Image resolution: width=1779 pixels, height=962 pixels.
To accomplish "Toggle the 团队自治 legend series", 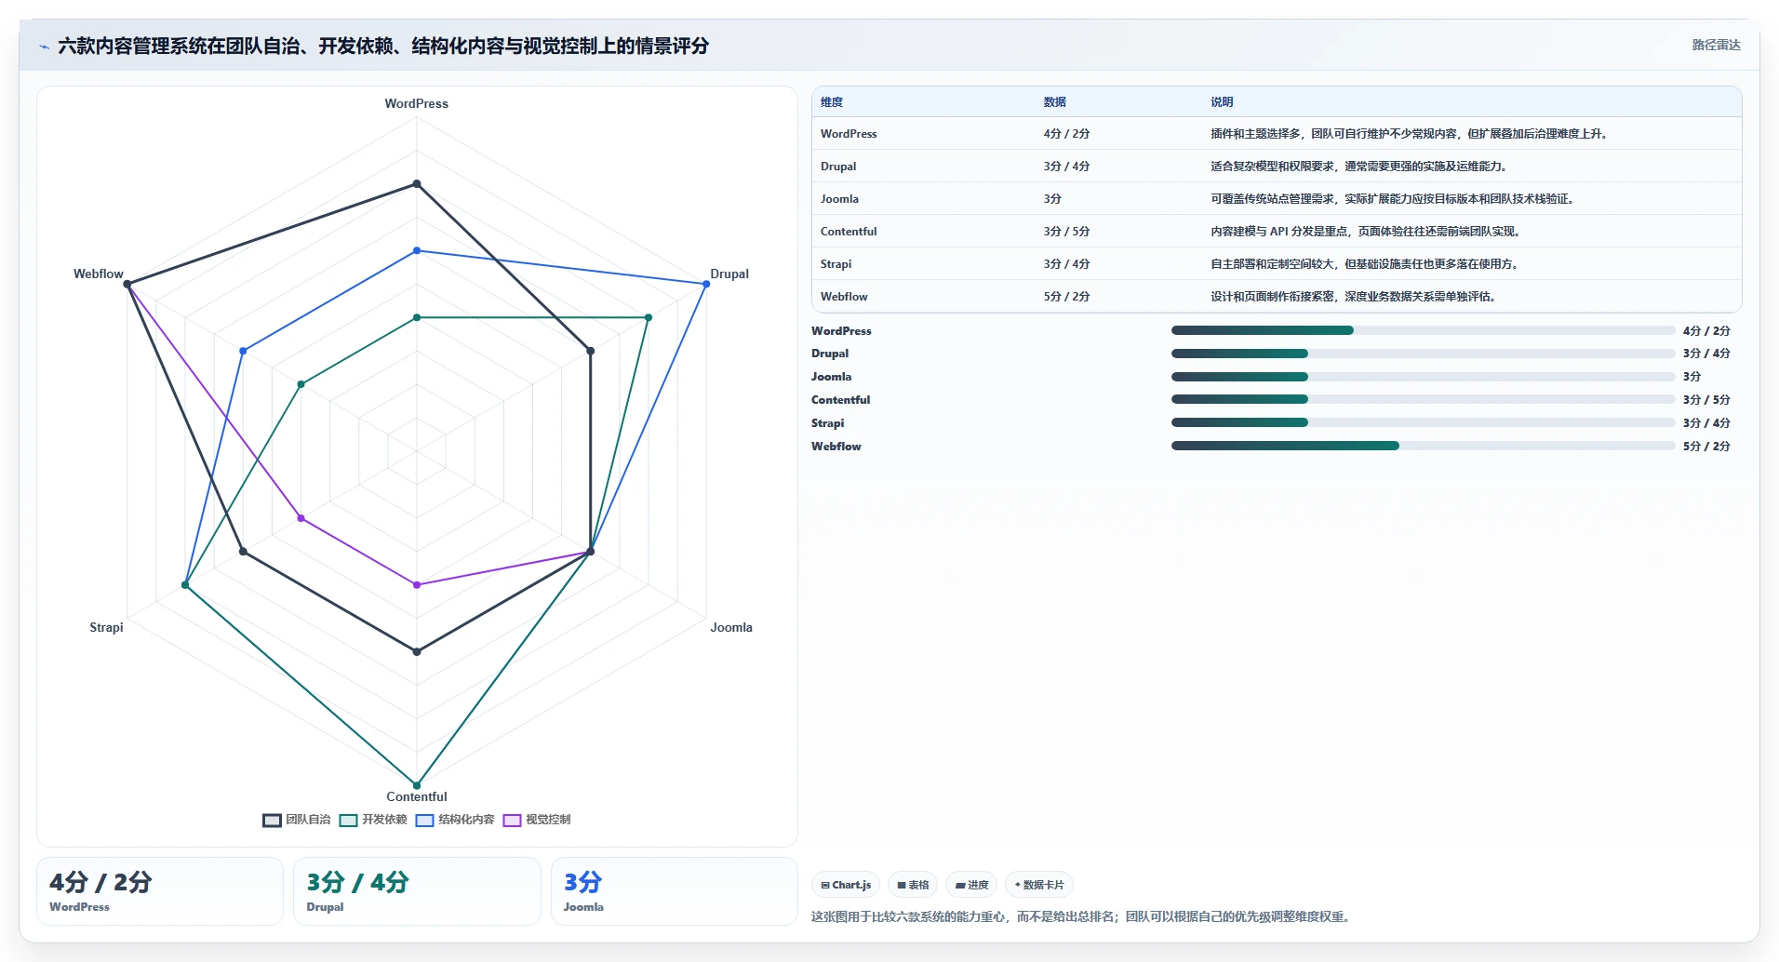I will pyautogui.click(x=297, y=820).
